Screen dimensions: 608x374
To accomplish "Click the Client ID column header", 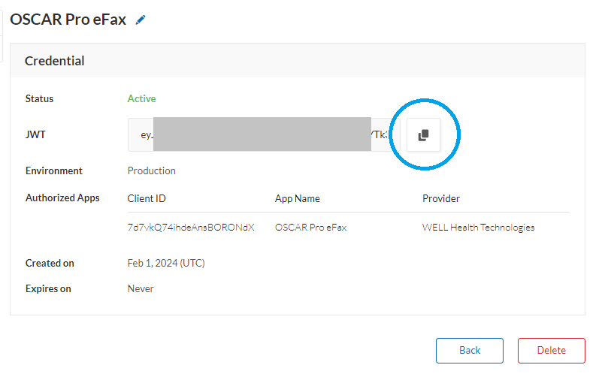I will [147, 199].
